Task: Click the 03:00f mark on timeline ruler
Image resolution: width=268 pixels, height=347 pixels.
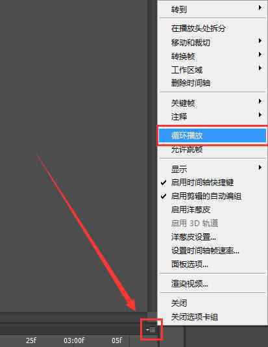Action: coord(74,341)
